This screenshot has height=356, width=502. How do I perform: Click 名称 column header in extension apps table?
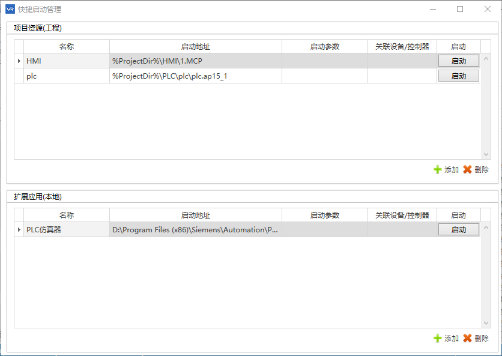[x=67, y=215]
